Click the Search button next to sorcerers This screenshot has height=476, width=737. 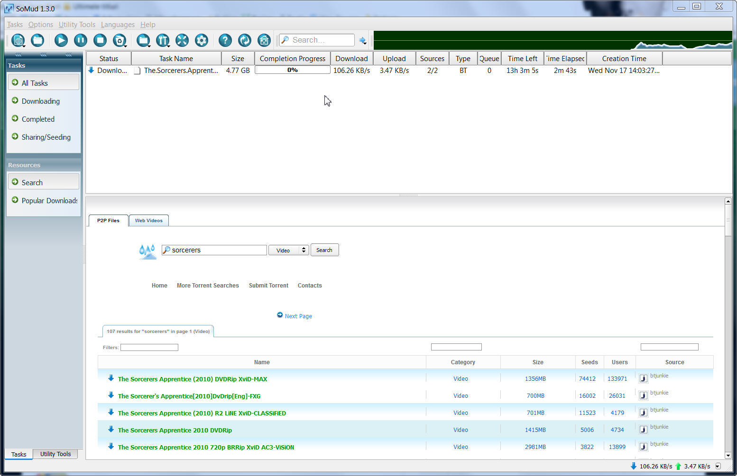coord(324,250)
